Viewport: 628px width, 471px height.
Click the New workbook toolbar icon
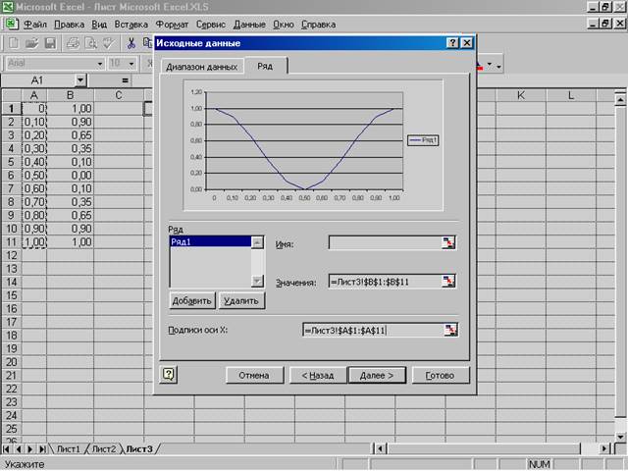[15, 43]
